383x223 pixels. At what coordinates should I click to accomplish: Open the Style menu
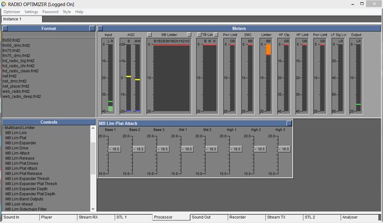[66, 12]
